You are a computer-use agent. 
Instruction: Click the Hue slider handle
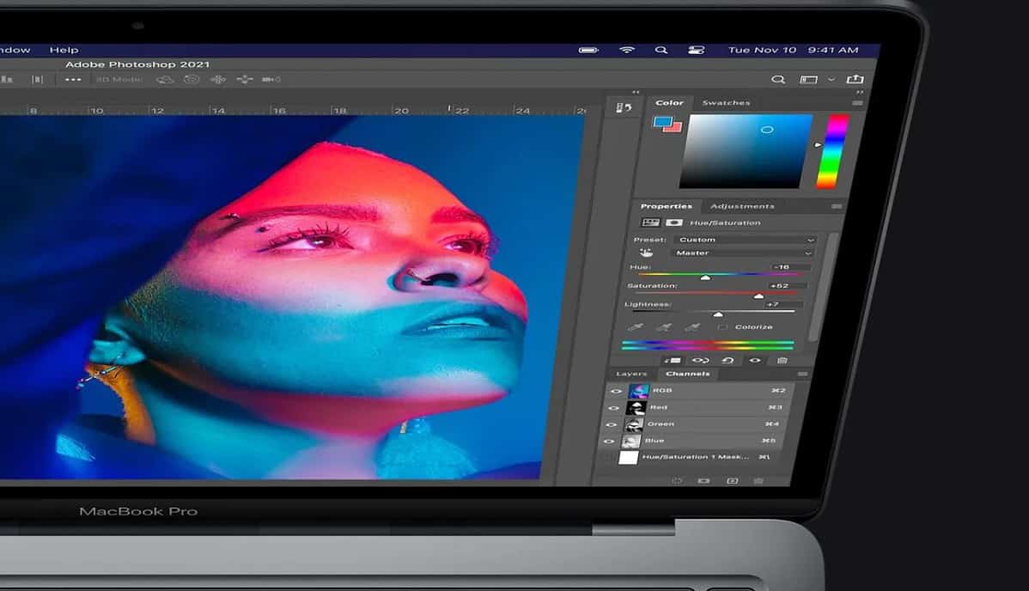coord(706,277)
